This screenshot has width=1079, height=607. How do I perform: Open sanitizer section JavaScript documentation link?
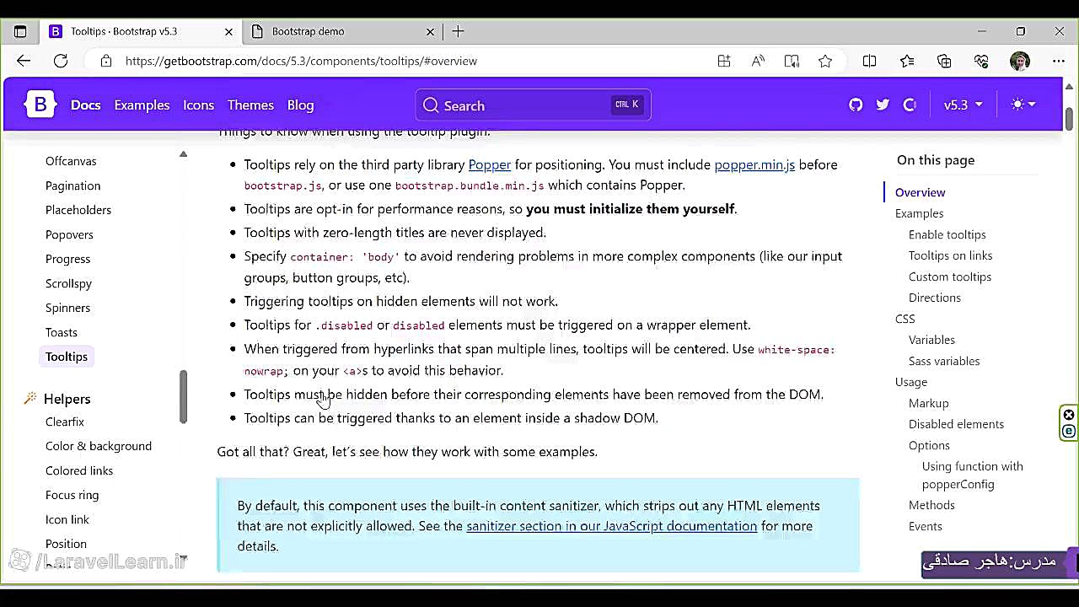coord(612,526)
